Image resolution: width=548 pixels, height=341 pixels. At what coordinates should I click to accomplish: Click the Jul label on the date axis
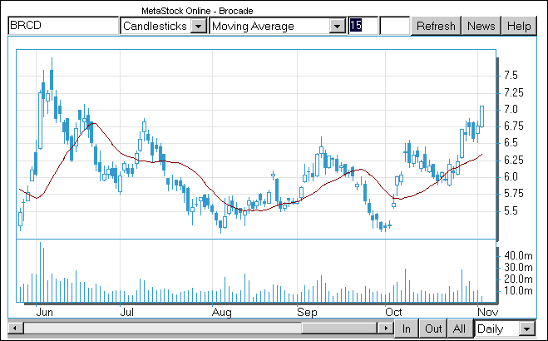coord(126,312)
